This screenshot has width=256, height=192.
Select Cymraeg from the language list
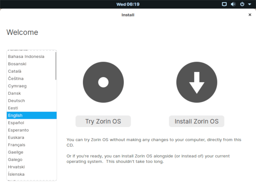pyautogui.click(x=17, y=86)
